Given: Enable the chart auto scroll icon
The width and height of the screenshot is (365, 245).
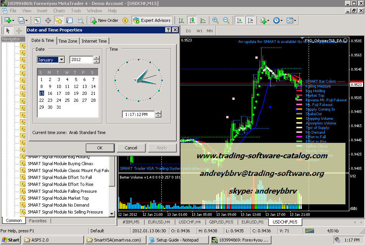Looking at the screenshot, I should point(239,20).
